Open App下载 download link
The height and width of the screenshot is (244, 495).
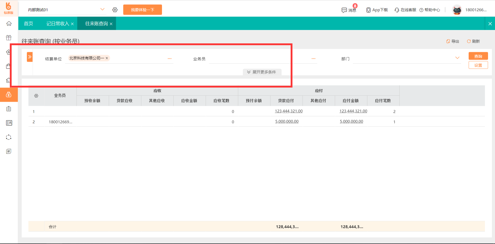click(377, 10)
